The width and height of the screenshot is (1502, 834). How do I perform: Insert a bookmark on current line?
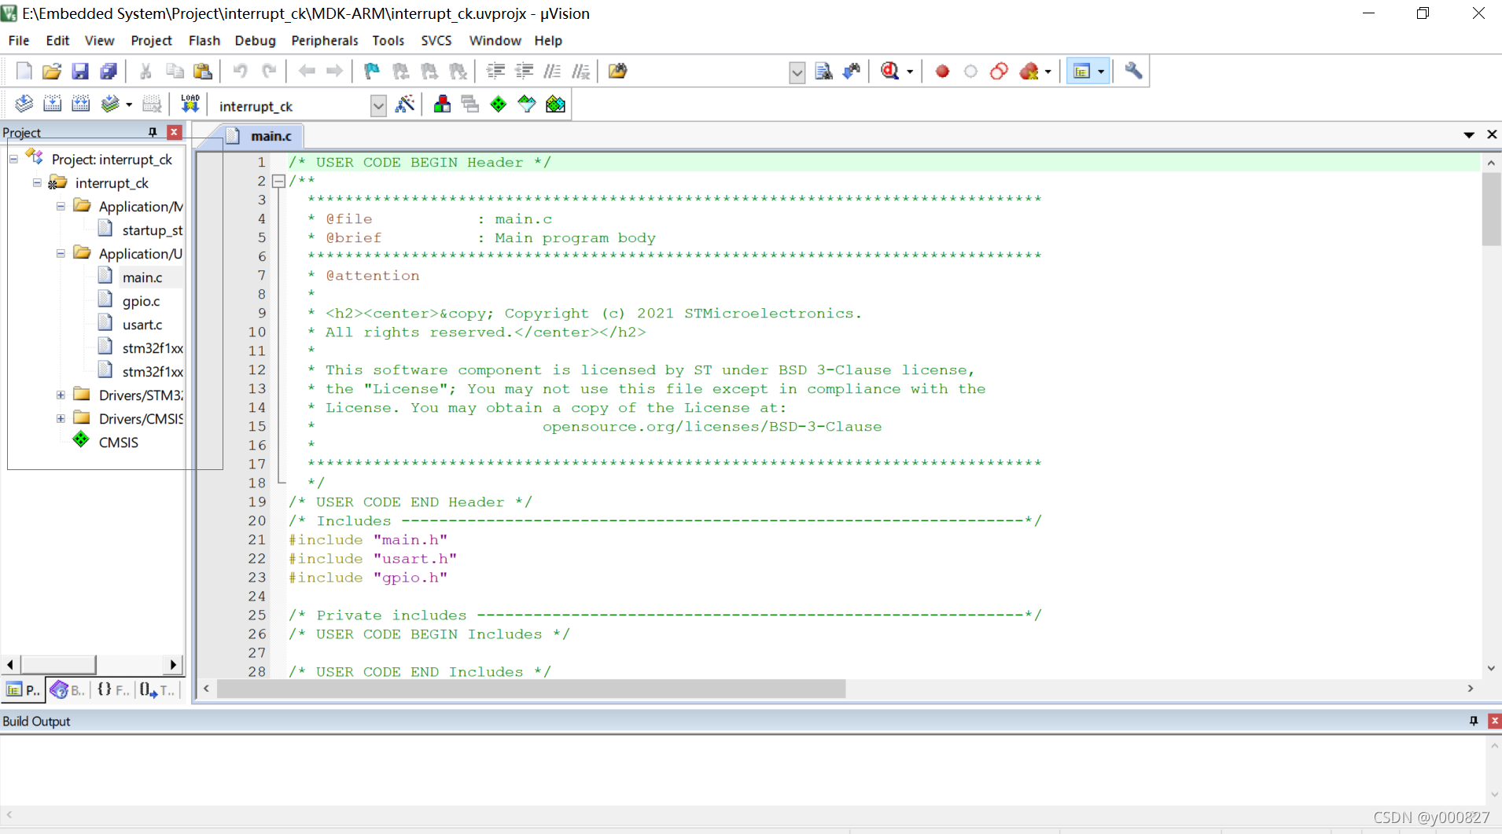coord(372,72)
